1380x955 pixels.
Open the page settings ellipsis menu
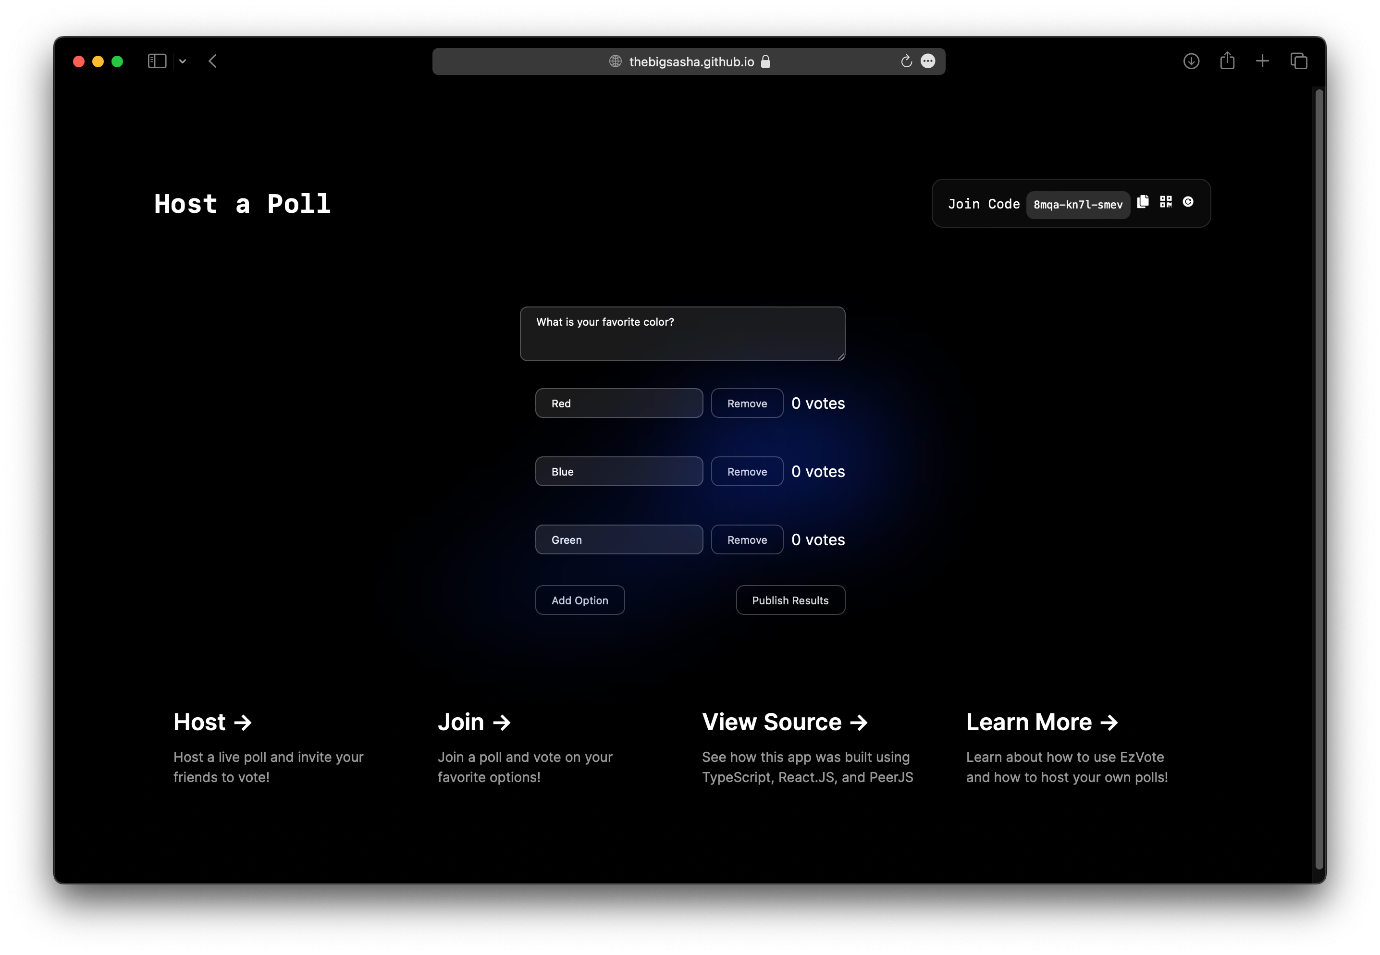[x=928, y=61]
